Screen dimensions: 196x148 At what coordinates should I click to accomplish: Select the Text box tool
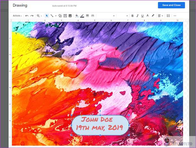click(x=65, y=16)
